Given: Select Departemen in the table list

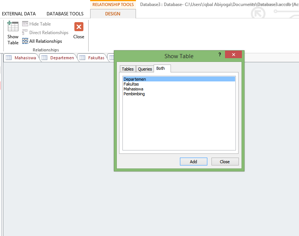Looking at the screenshot, I should point(179,79).
